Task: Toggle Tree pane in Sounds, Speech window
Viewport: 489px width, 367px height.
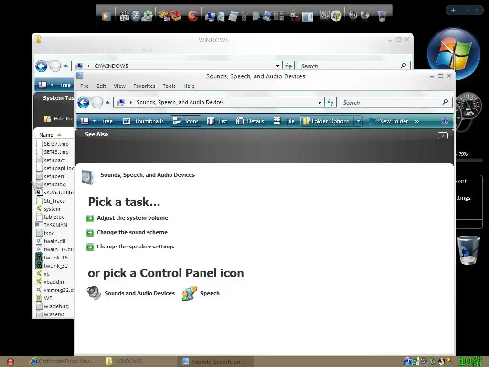Action: 107,121
